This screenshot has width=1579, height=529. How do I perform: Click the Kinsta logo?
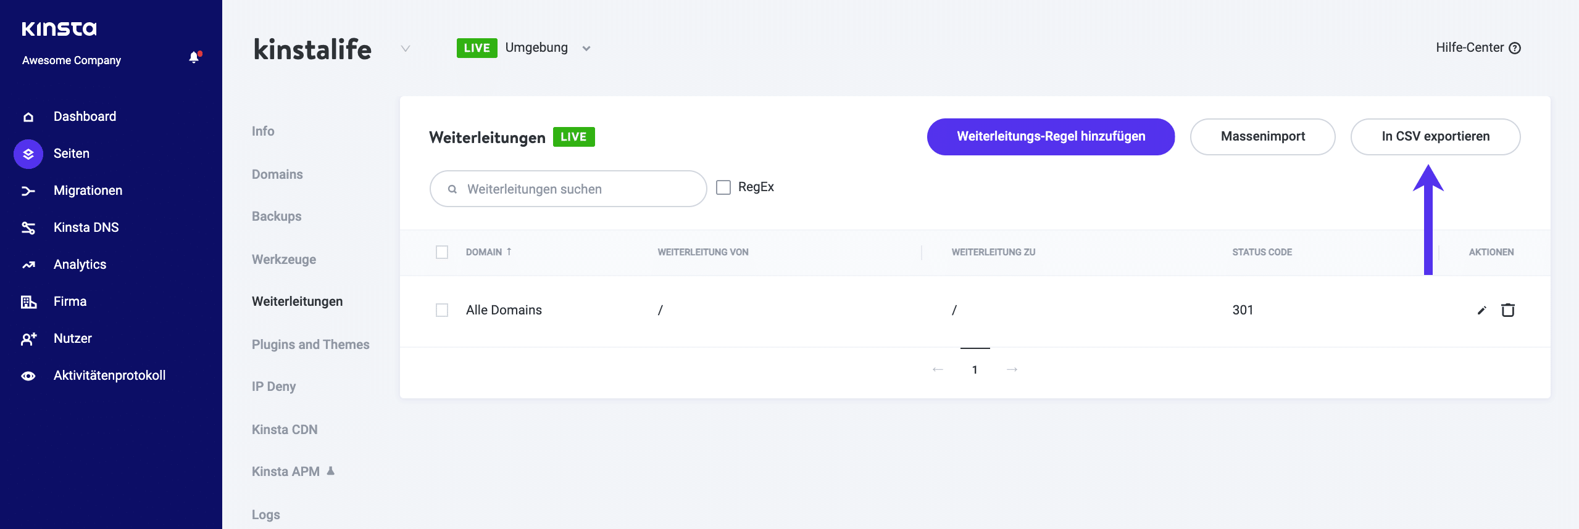(x=59, y=29)
